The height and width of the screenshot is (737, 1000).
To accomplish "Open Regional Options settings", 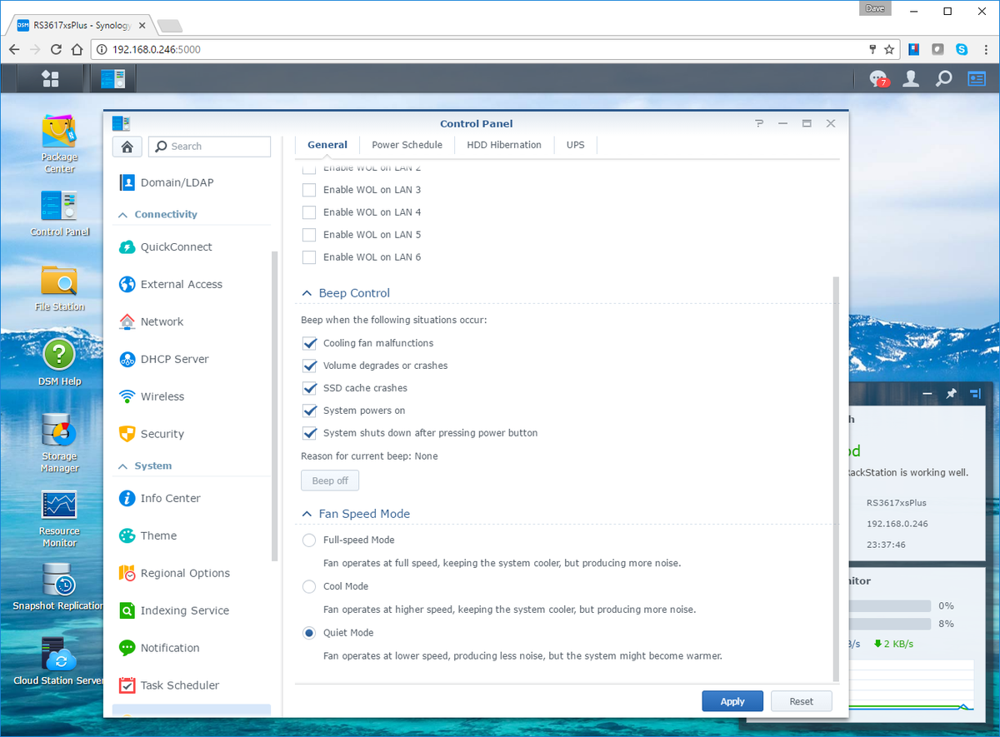I will click(x=185, y=573).
